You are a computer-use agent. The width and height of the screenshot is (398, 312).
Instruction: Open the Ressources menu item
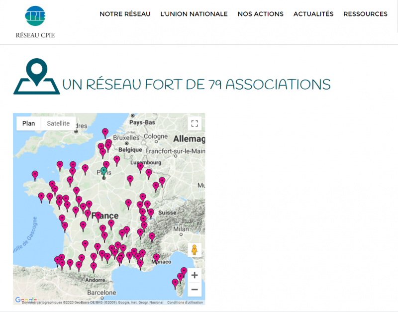365,14
